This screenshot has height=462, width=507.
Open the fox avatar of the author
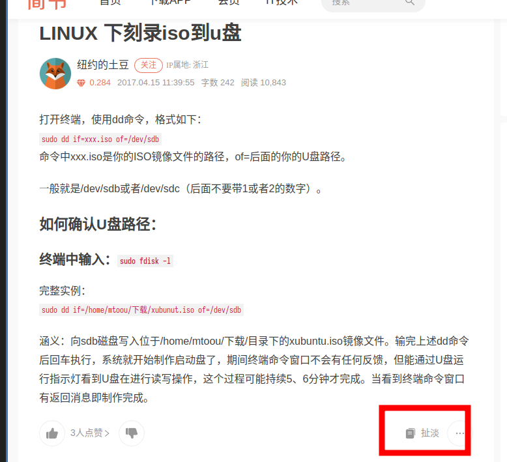coord(55,74)
